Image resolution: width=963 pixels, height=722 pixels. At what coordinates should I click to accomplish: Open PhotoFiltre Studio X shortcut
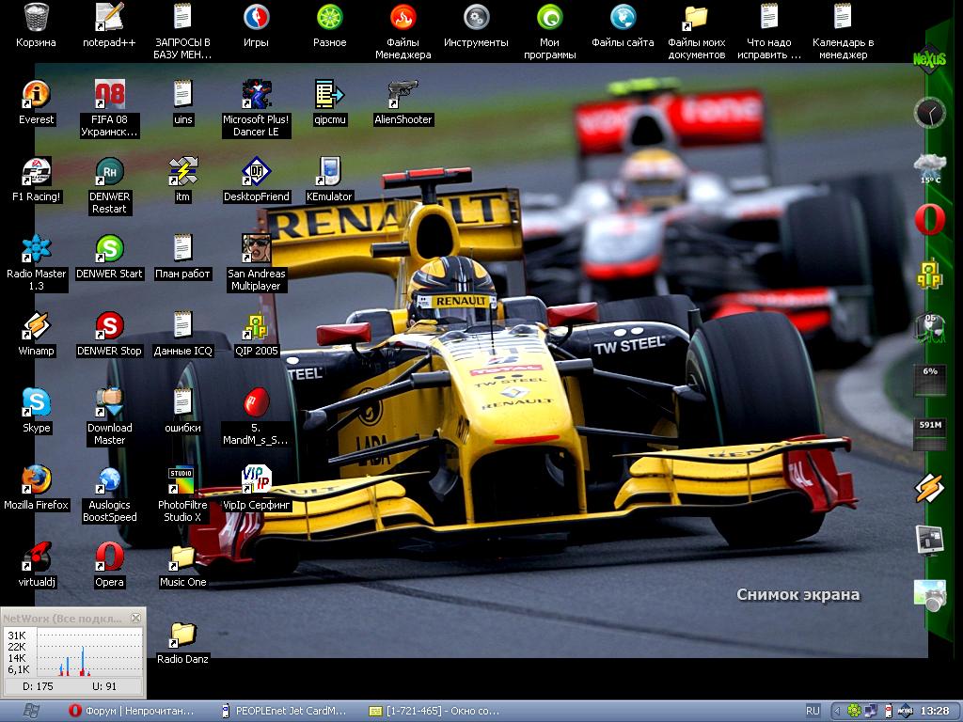click(182, 480)
